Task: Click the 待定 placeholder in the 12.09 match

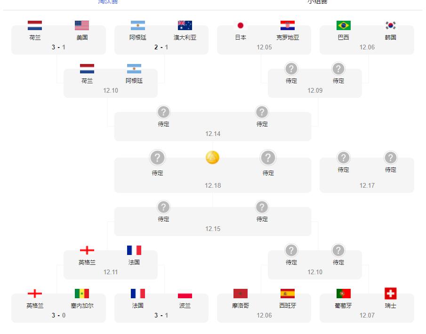Action: 291,68
